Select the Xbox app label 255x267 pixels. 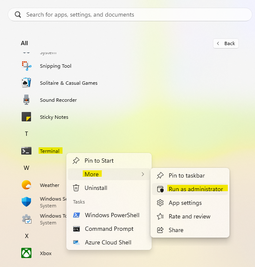coord(46,253)
